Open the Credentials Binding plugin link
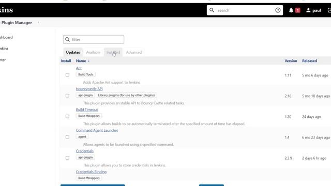The image size is (331, 186). (x=91, y=172)
